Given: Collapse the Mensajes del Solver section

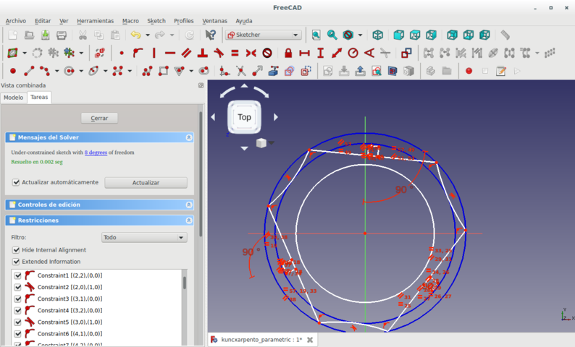Looking at the screenshot, I should pyautogui.click(x=189, y=137).
